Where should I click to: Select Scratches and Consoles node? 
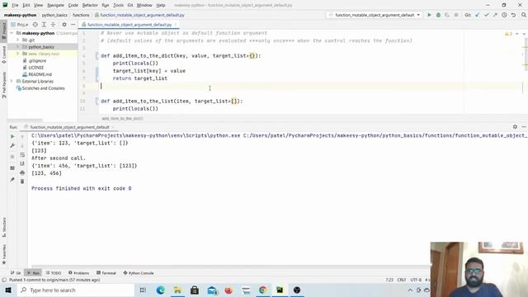click(x=40, y=88)
